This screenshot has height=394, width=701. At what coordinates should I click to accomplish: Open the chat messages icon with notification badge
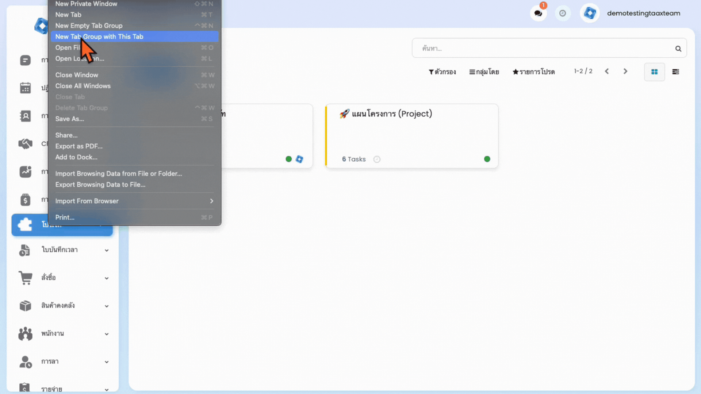[x=539, y=13]
